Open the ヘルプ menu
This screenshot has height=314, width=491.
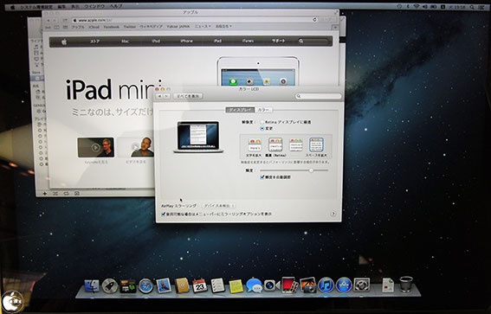click(116, 7)
